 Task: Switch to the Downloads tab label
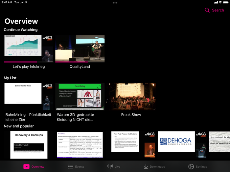(157, 166)
